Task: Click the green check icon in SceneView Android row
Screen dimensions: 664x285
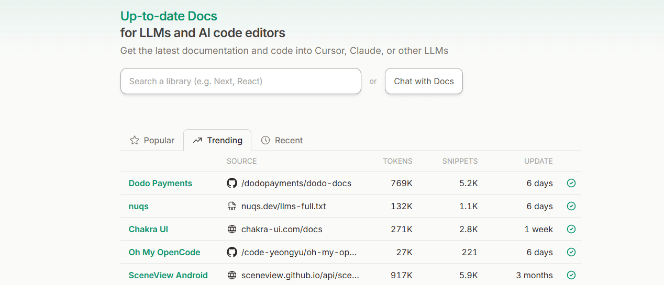Action: (571, 275)
